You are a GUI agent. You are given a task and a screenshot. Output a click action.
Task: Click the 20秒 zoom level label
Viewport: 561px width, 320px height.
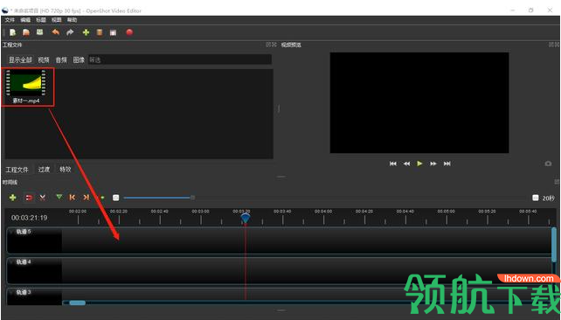pyautogui.click(x=549, y=198)
